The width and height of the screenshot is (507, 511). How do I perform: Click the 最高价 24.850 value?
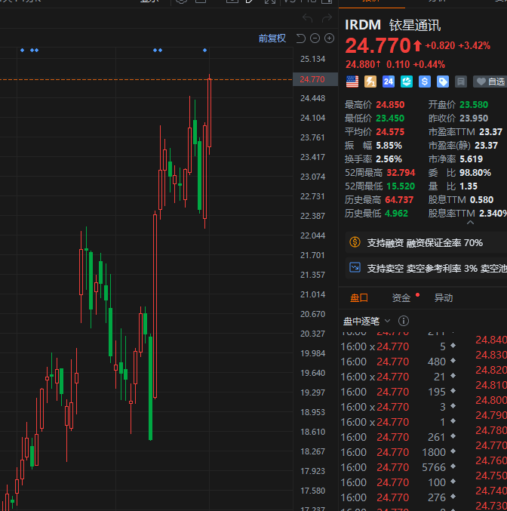click(390, 105)
